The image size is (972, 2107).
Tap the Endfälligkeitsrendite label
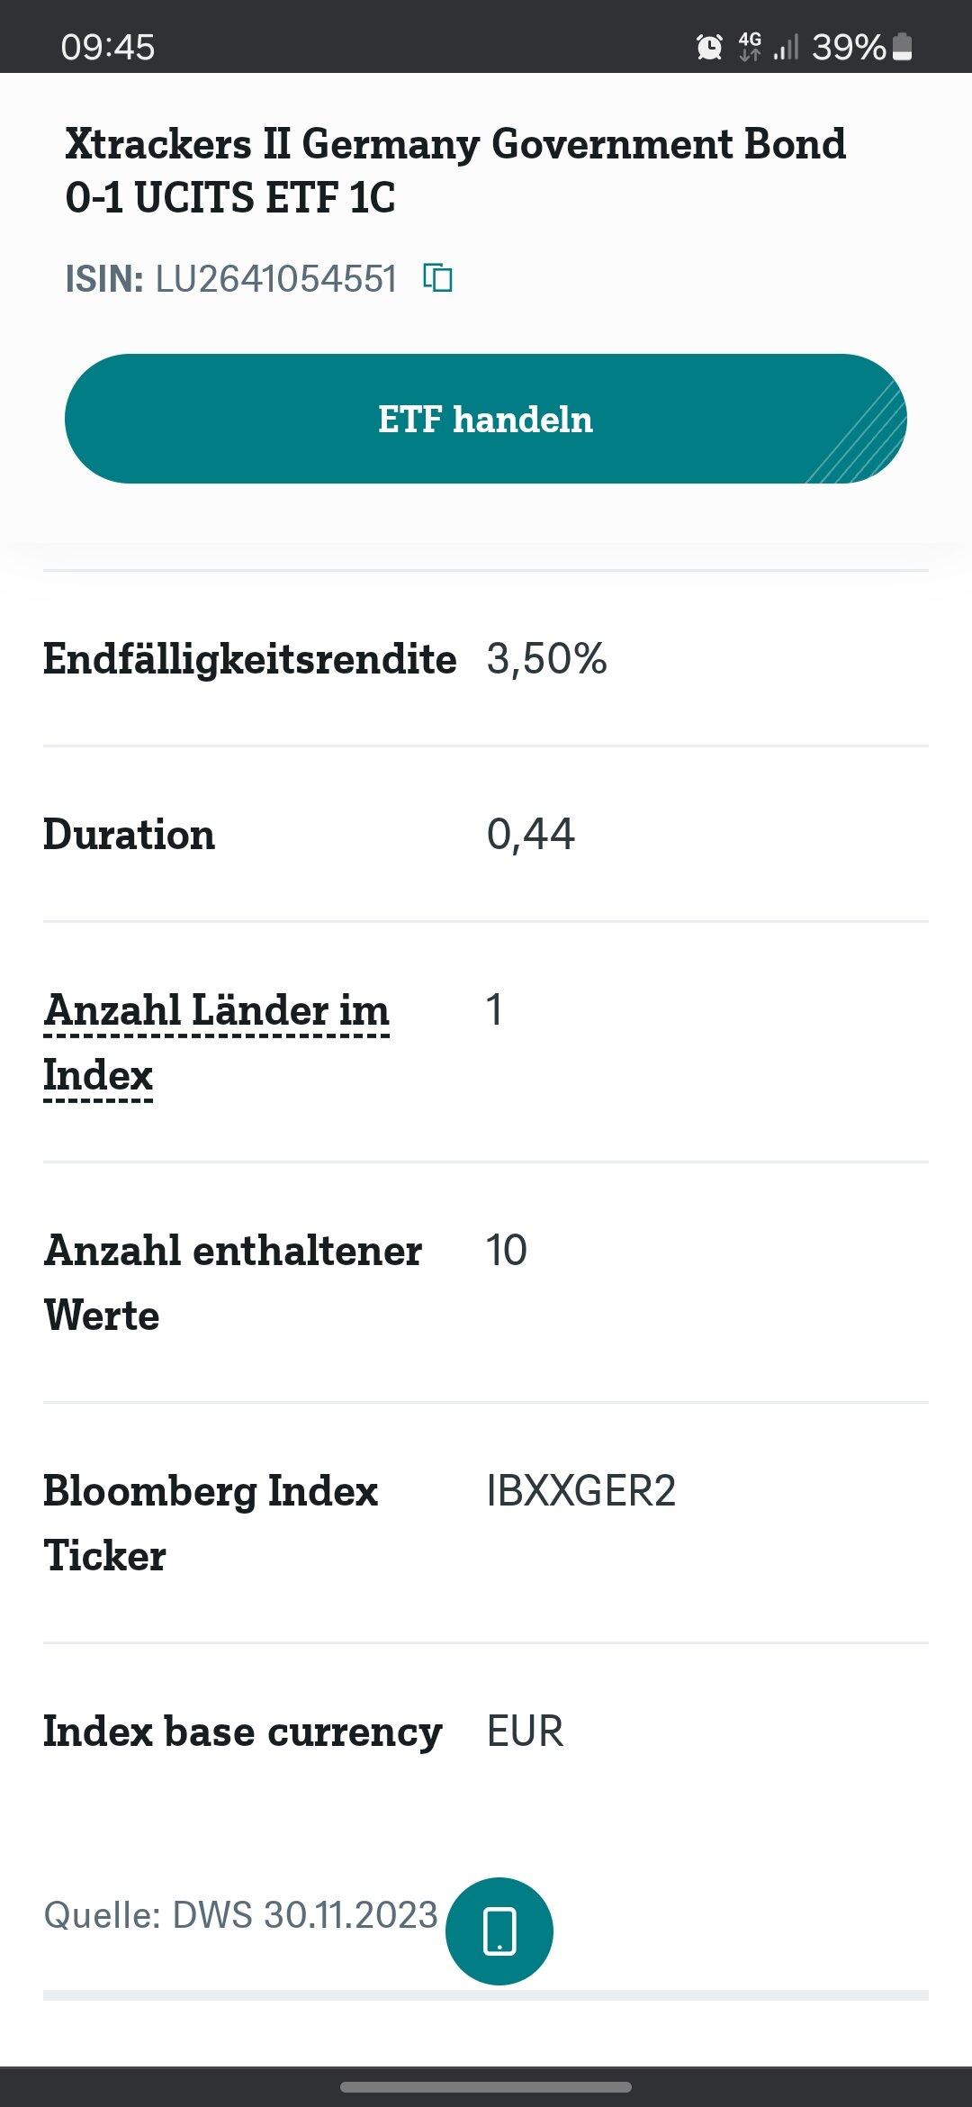[x=250, y=658]
